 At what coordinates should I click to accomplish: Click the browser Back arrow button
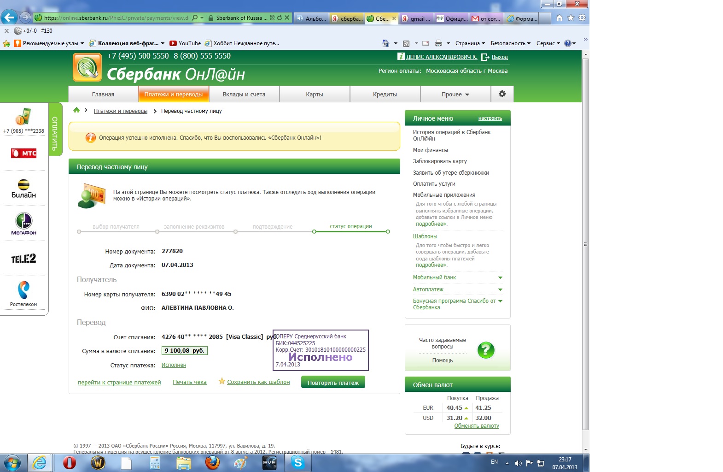[x=9, y=18]
